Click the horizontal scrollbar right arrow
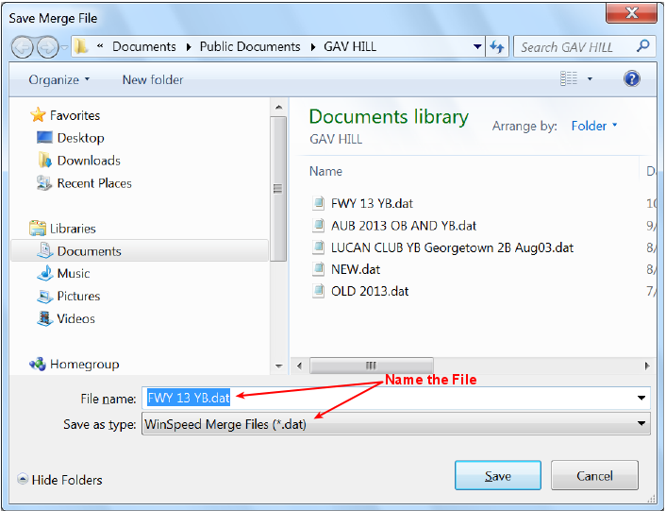Image resolution: width=666 pixels, height=511 pixels. coord(647,366)
